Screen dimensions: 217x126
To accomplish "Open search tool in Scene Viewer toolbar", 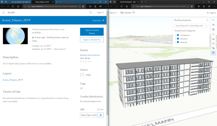I will pos(213,20).
